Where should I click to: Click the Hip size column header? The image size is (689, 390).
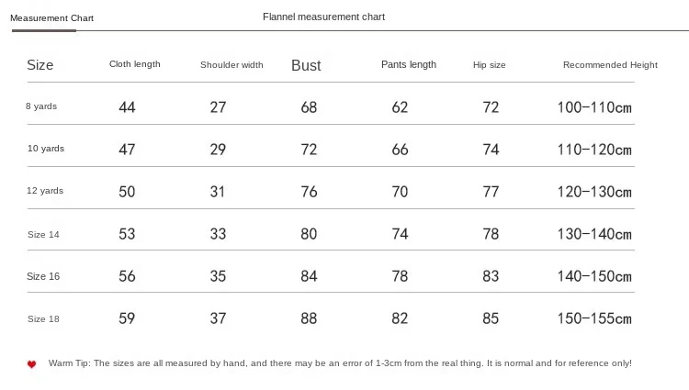tap(489, 65)
